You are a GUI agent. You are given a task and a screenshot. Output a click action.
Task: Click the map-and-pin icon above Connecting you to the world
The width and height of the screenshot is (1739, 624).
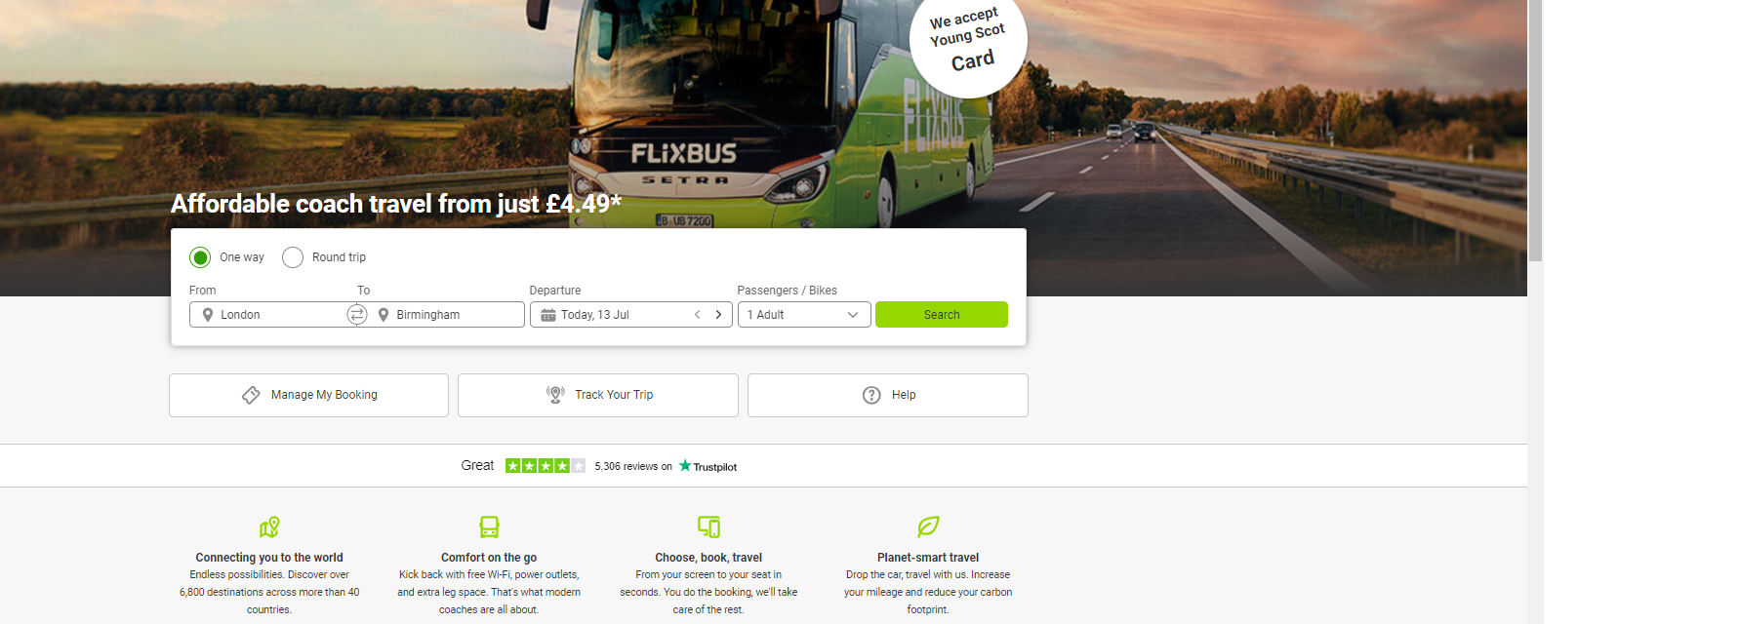click(x=269, y=527)
